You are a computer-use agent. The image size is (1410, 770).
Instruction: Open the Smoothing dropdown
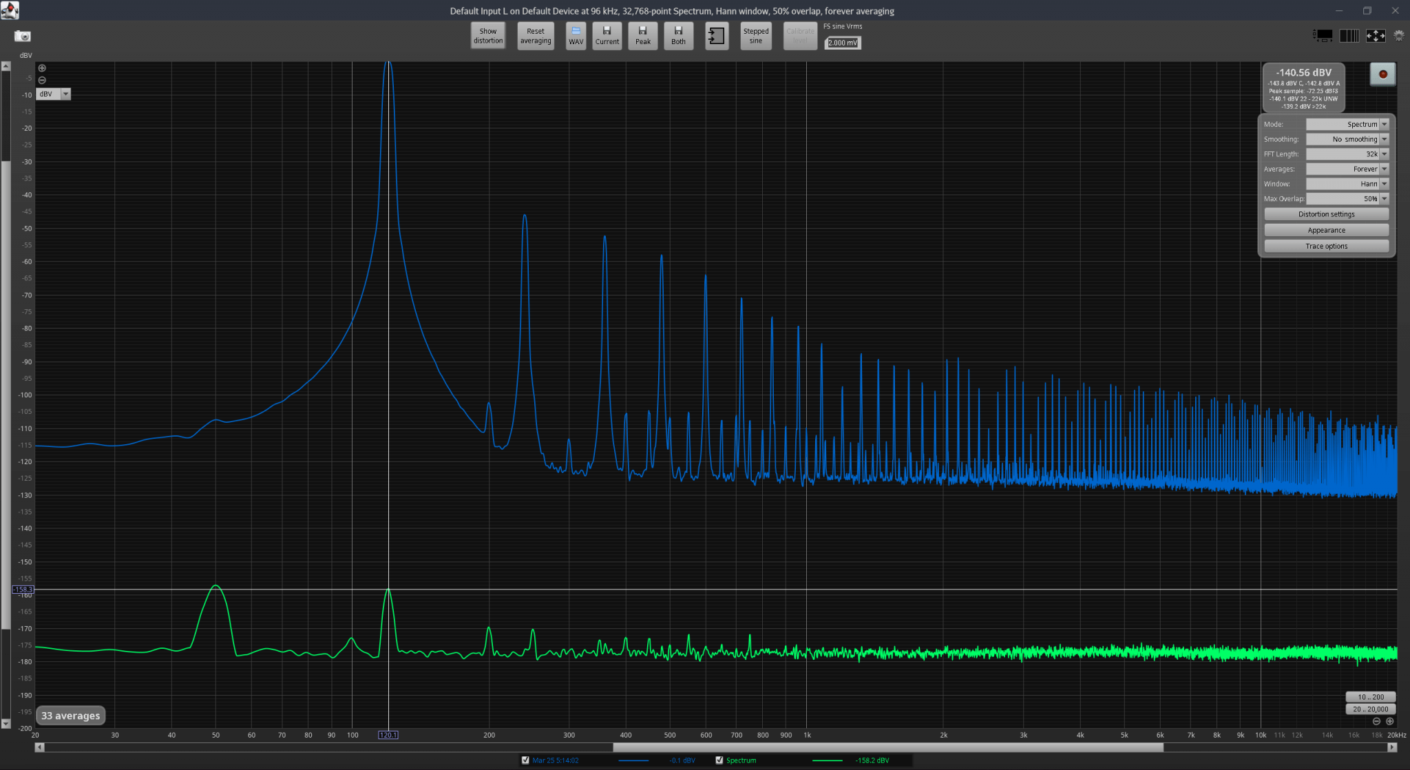pos(1347,139)
